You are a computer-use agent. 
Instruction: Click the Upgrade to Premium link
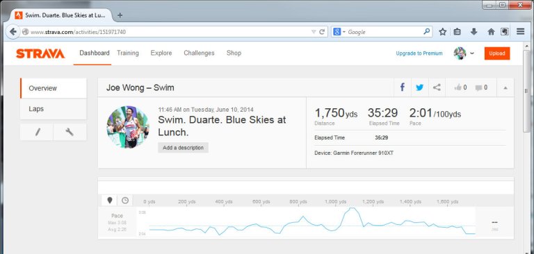pyautogui.click(x=419, y=53)
